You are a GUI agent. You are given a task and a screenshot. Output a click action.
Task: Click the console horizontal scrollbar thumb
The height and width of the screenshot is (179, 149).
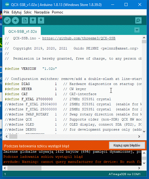(x=24, y=168)
